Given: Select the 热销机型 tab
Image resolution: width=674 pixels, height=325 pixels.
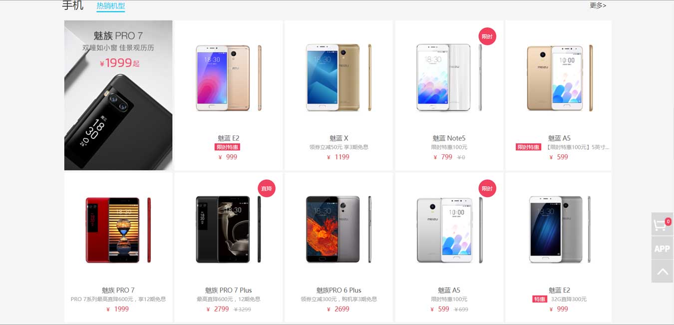Looking at the screenshot, I should tap(111, 6).
